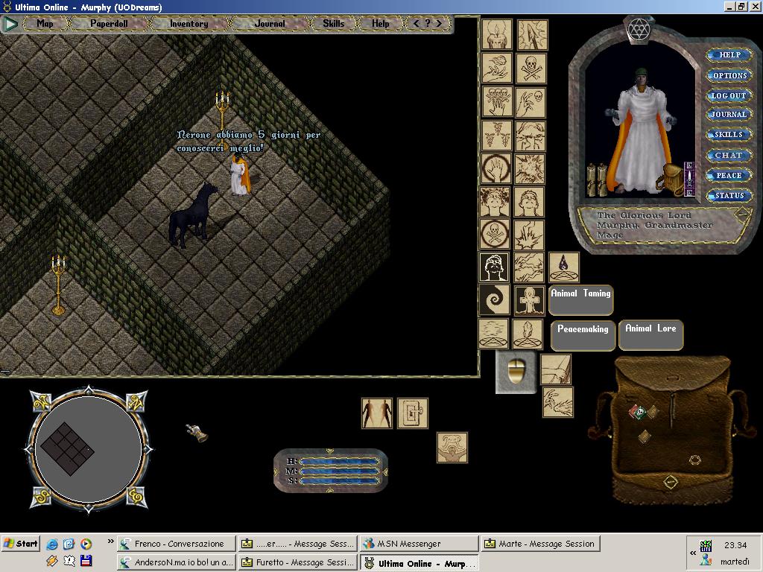Use the Peacemaking skill button

[583, 335]
